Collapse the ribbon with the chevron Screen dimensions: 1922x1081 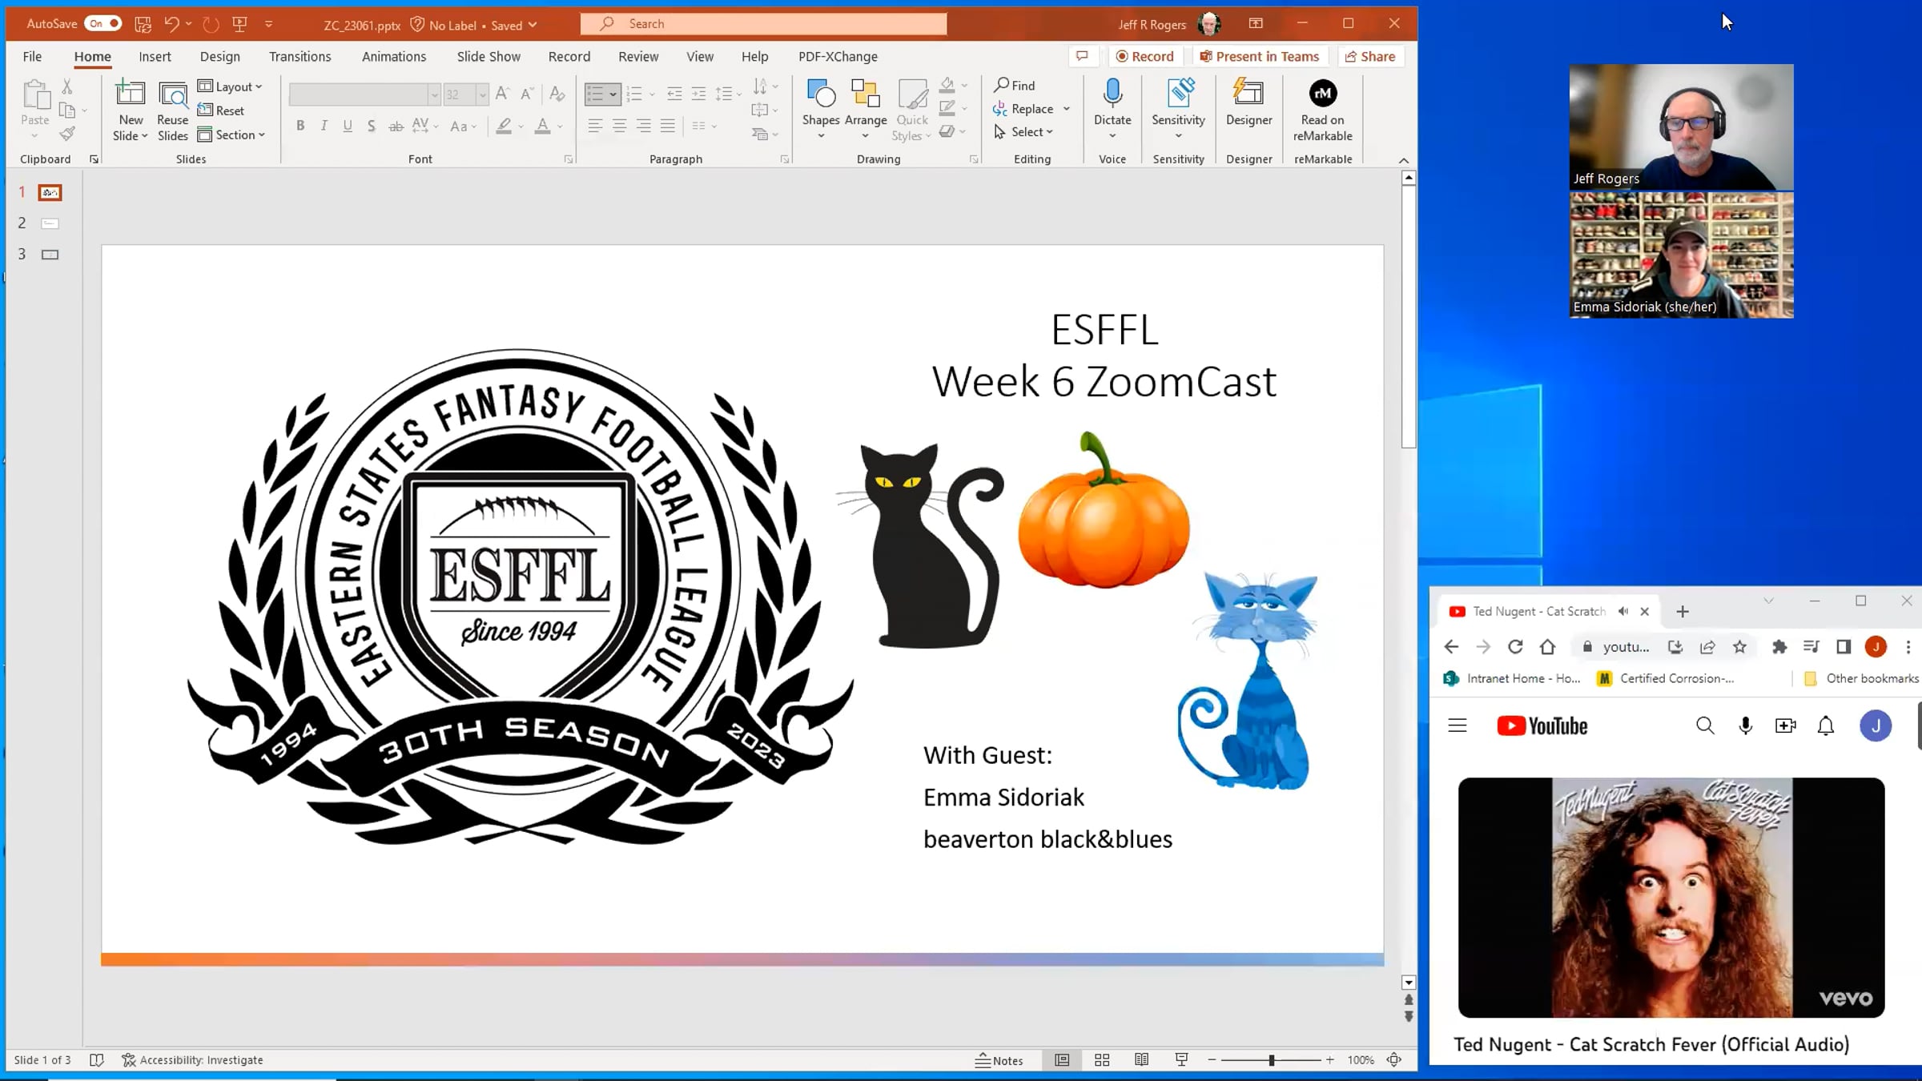1404,160
